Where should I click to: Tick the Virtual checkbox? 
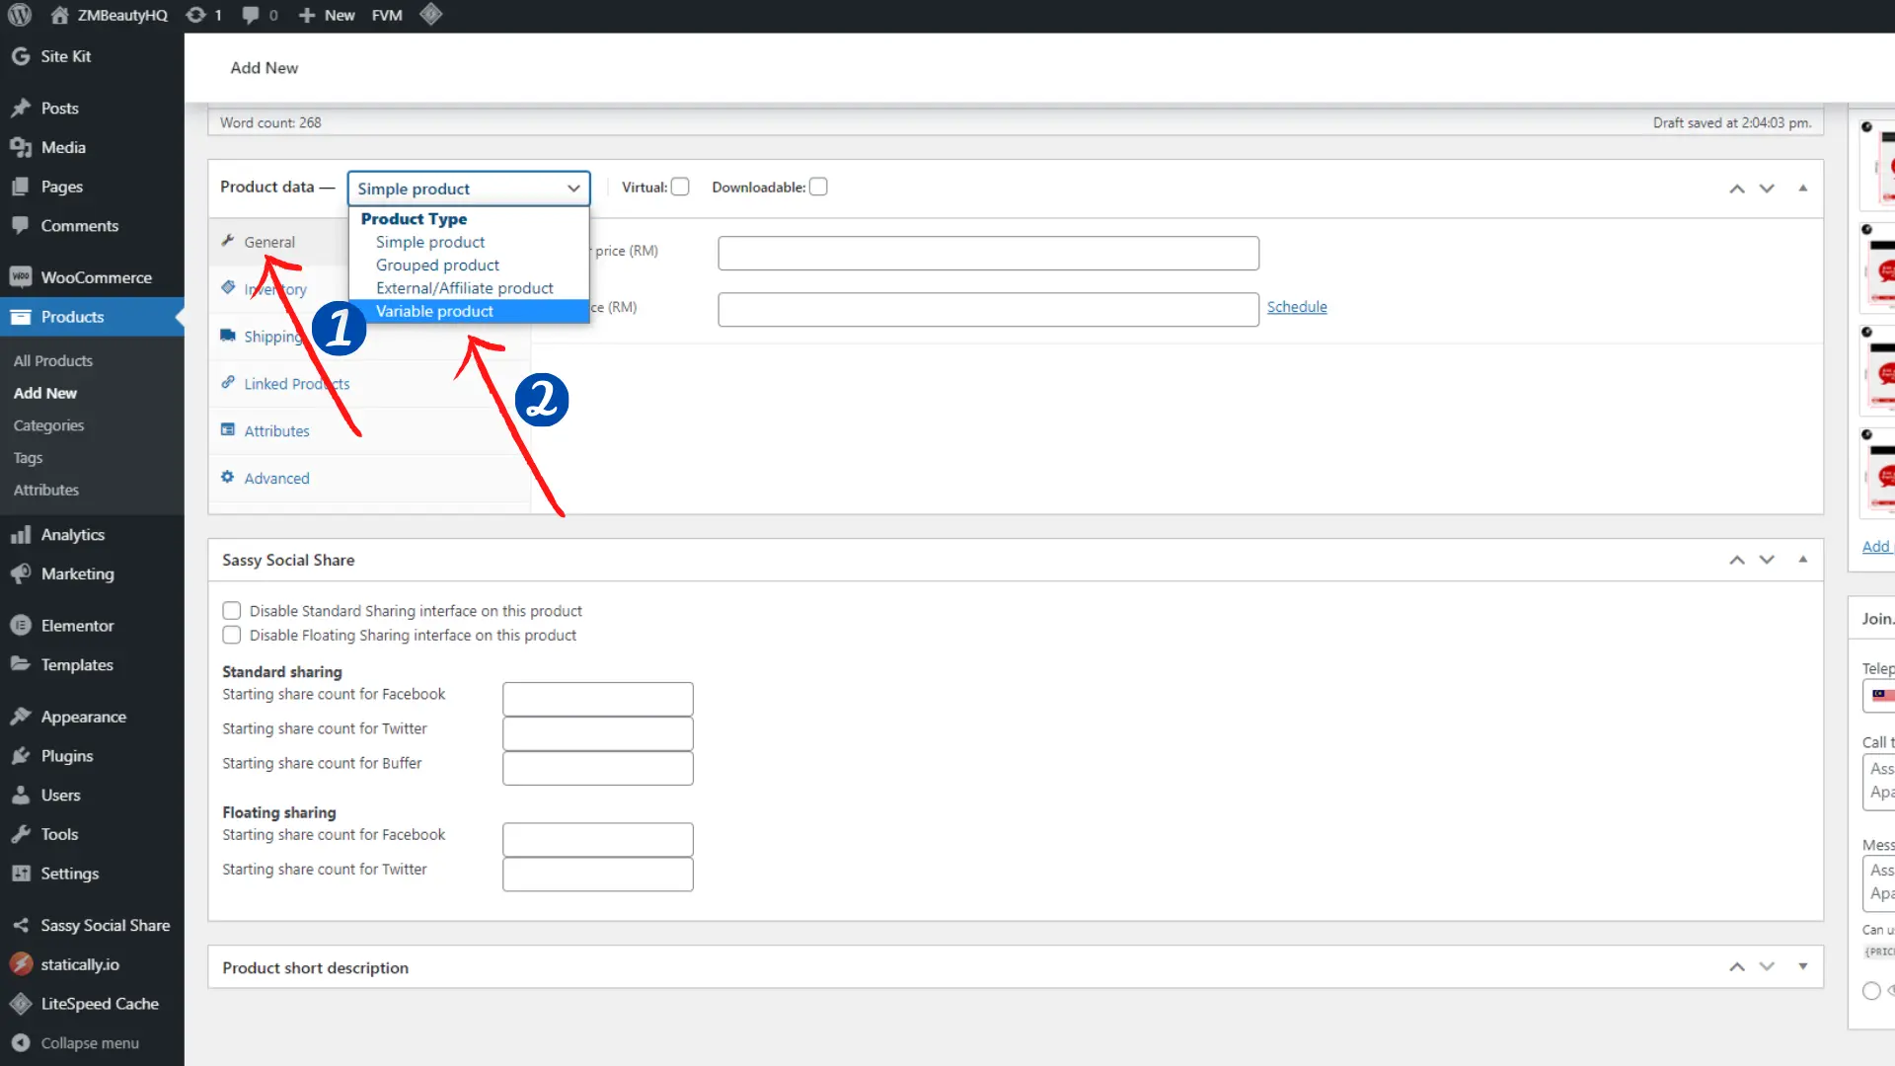point(680,187)
